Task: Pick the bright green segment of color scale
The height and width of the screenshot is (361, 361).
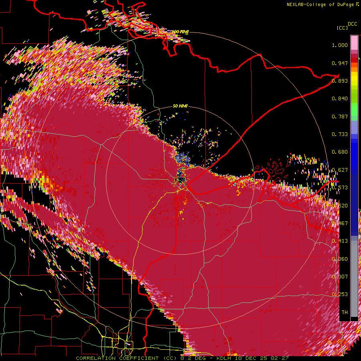Action: (354, 110)
